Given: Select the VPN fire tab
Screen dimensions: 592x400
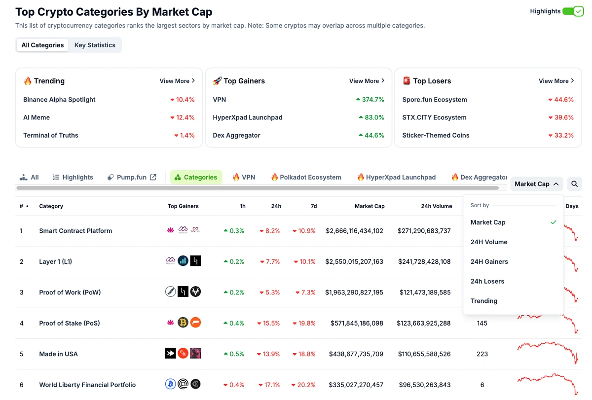Looking at the screenshot, I should [x=244, y=177].
